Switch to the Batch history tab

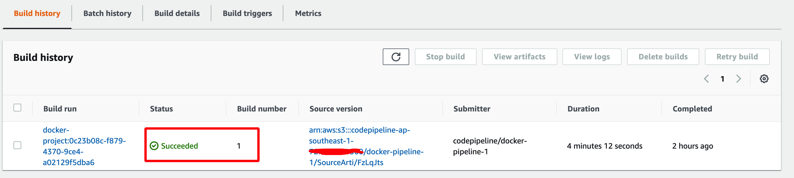[x=107, y=13]
